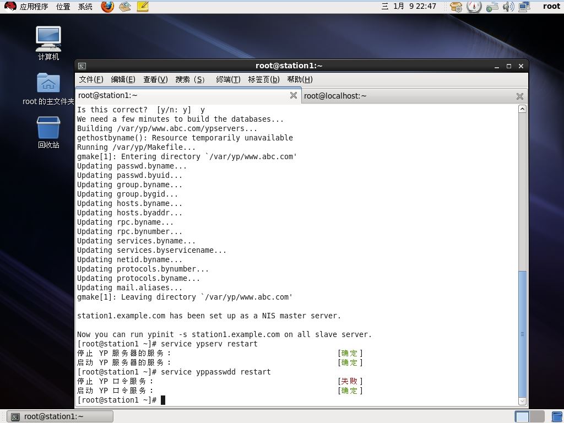The height and width of the screenshot is (423, 564).
Task: Click the software update tray icon
Action: (456, 7)
